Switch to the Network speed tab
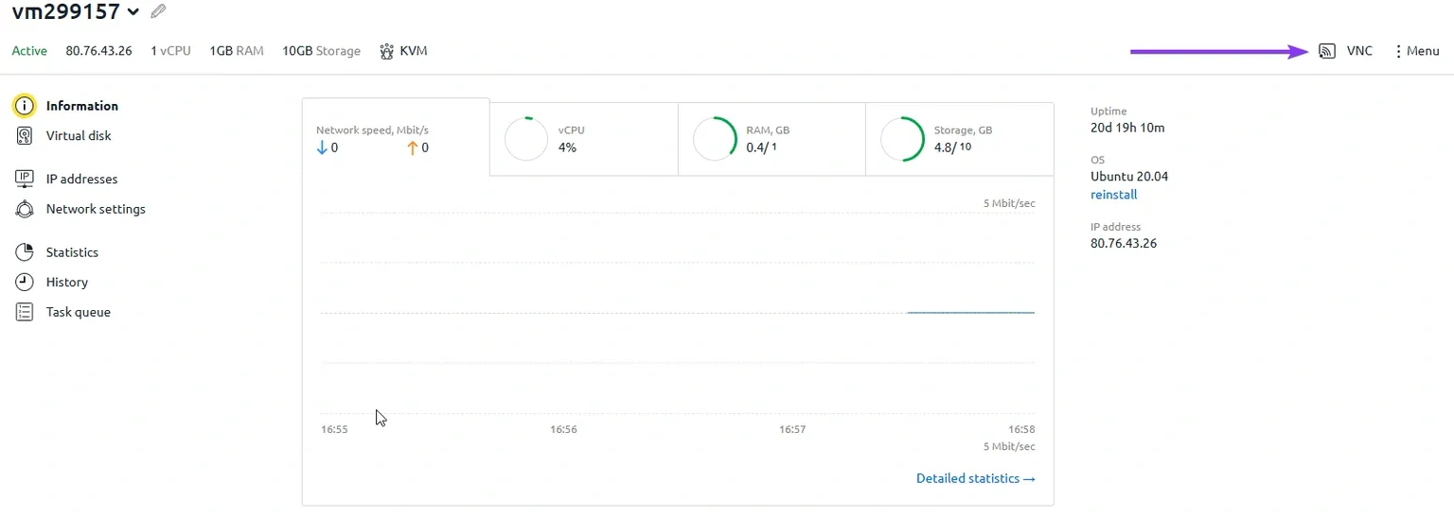This screenshot has width=1454, height=517. click(x=395, y=138)
